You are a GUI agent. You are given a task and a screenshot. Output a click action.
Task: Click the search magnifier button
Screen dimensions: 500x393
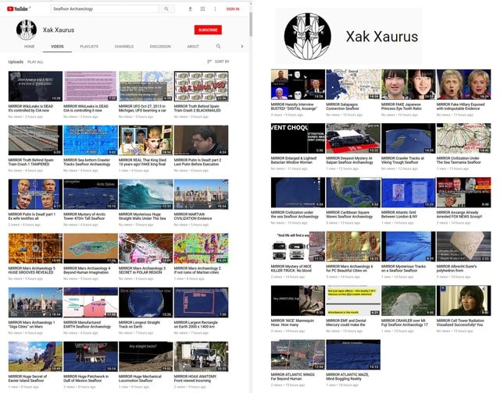tap(166, 9)
